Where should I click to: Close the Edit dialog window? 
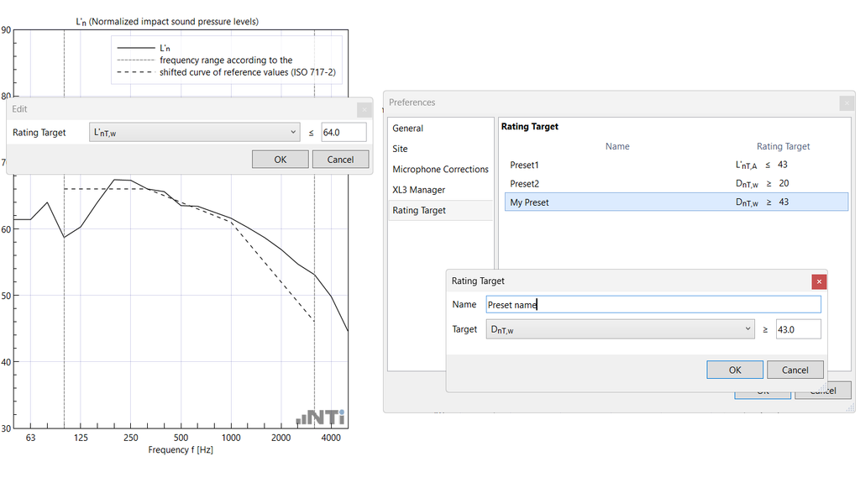point(364,109)
